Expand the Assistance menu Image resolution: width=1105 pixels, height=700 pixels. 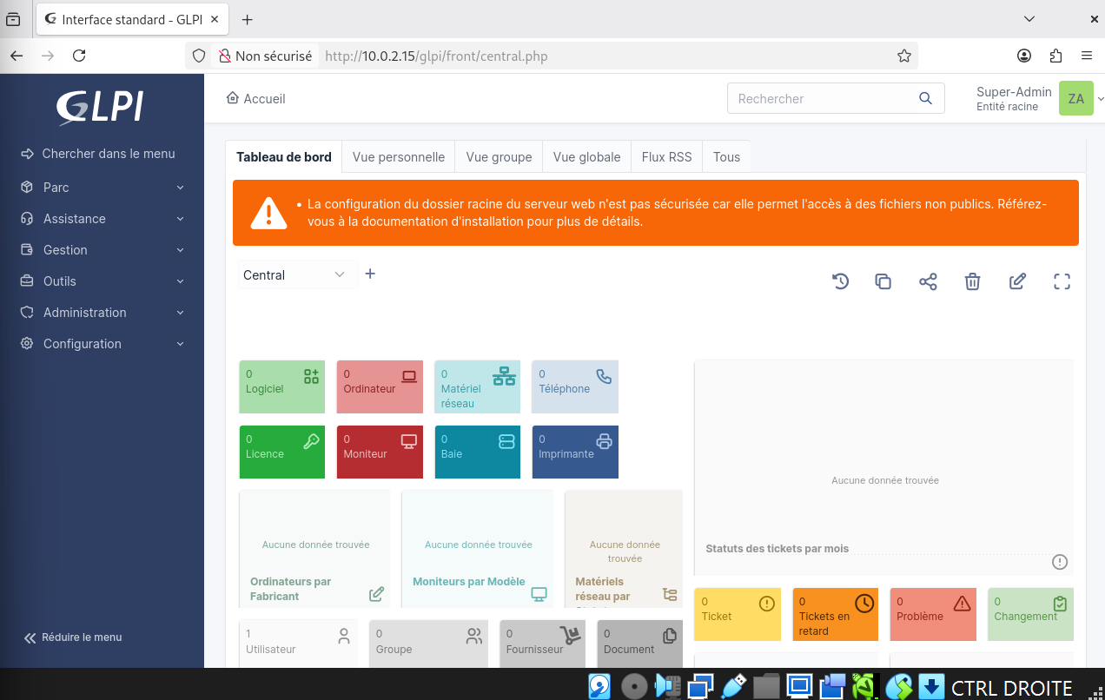(x=103, y=219)
